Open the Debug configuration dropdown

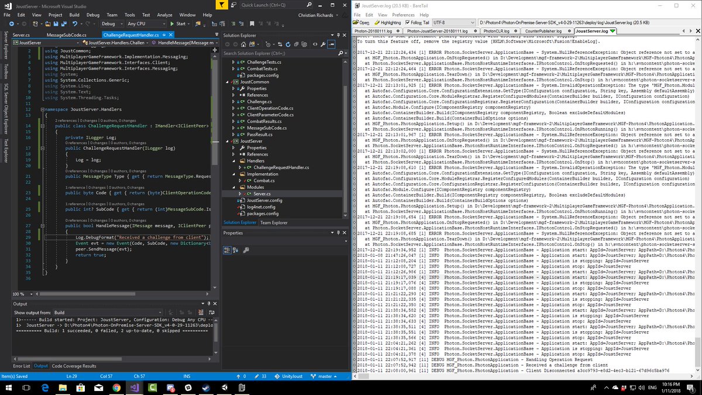click(x=111, y=24)
